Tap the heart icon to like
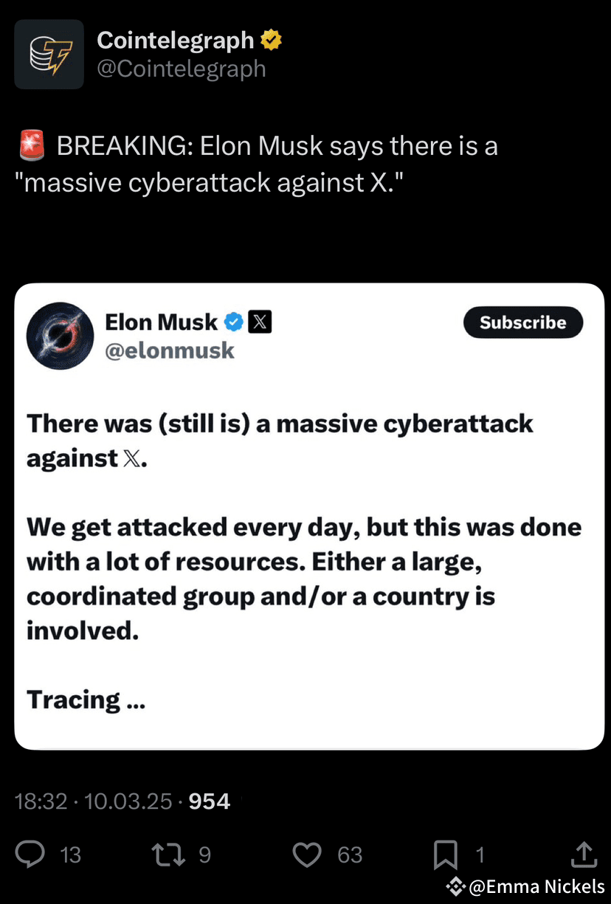This screenshot has height=904, width=611. coord(307,855)
